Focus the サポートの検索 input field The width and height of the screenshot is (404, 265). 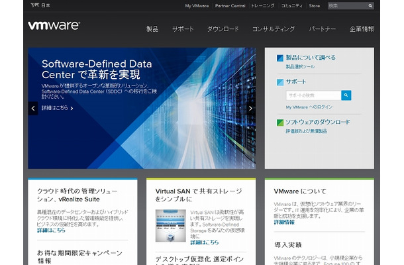313,95
